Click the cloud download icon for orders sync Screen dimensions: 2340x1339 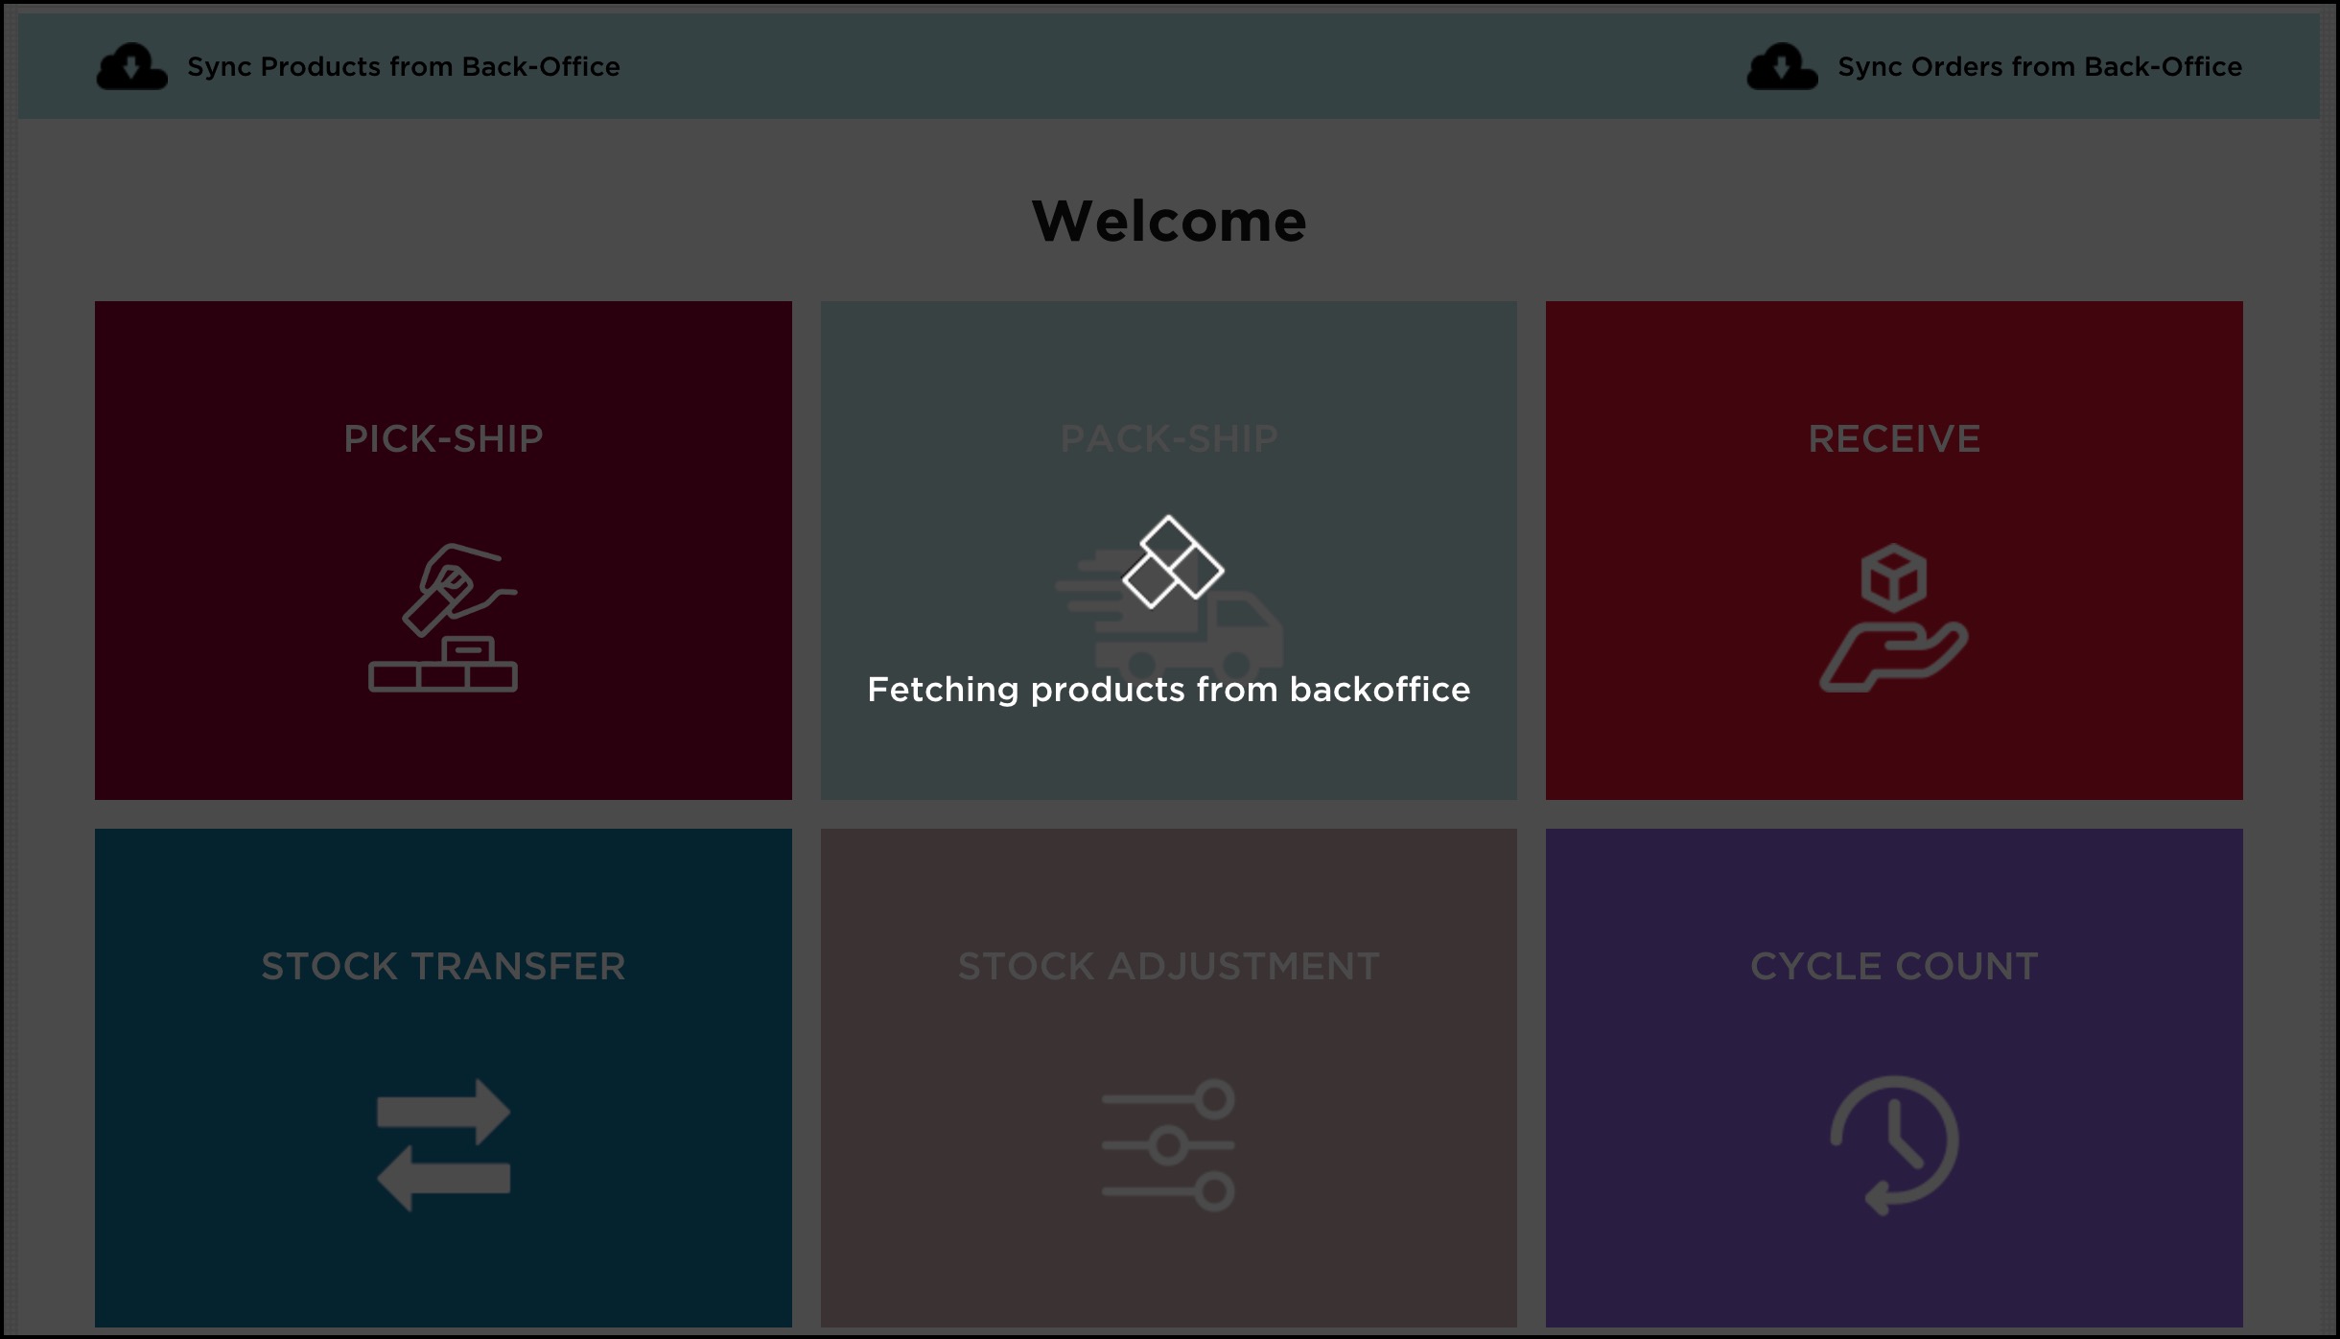[x=1781, y=67]
